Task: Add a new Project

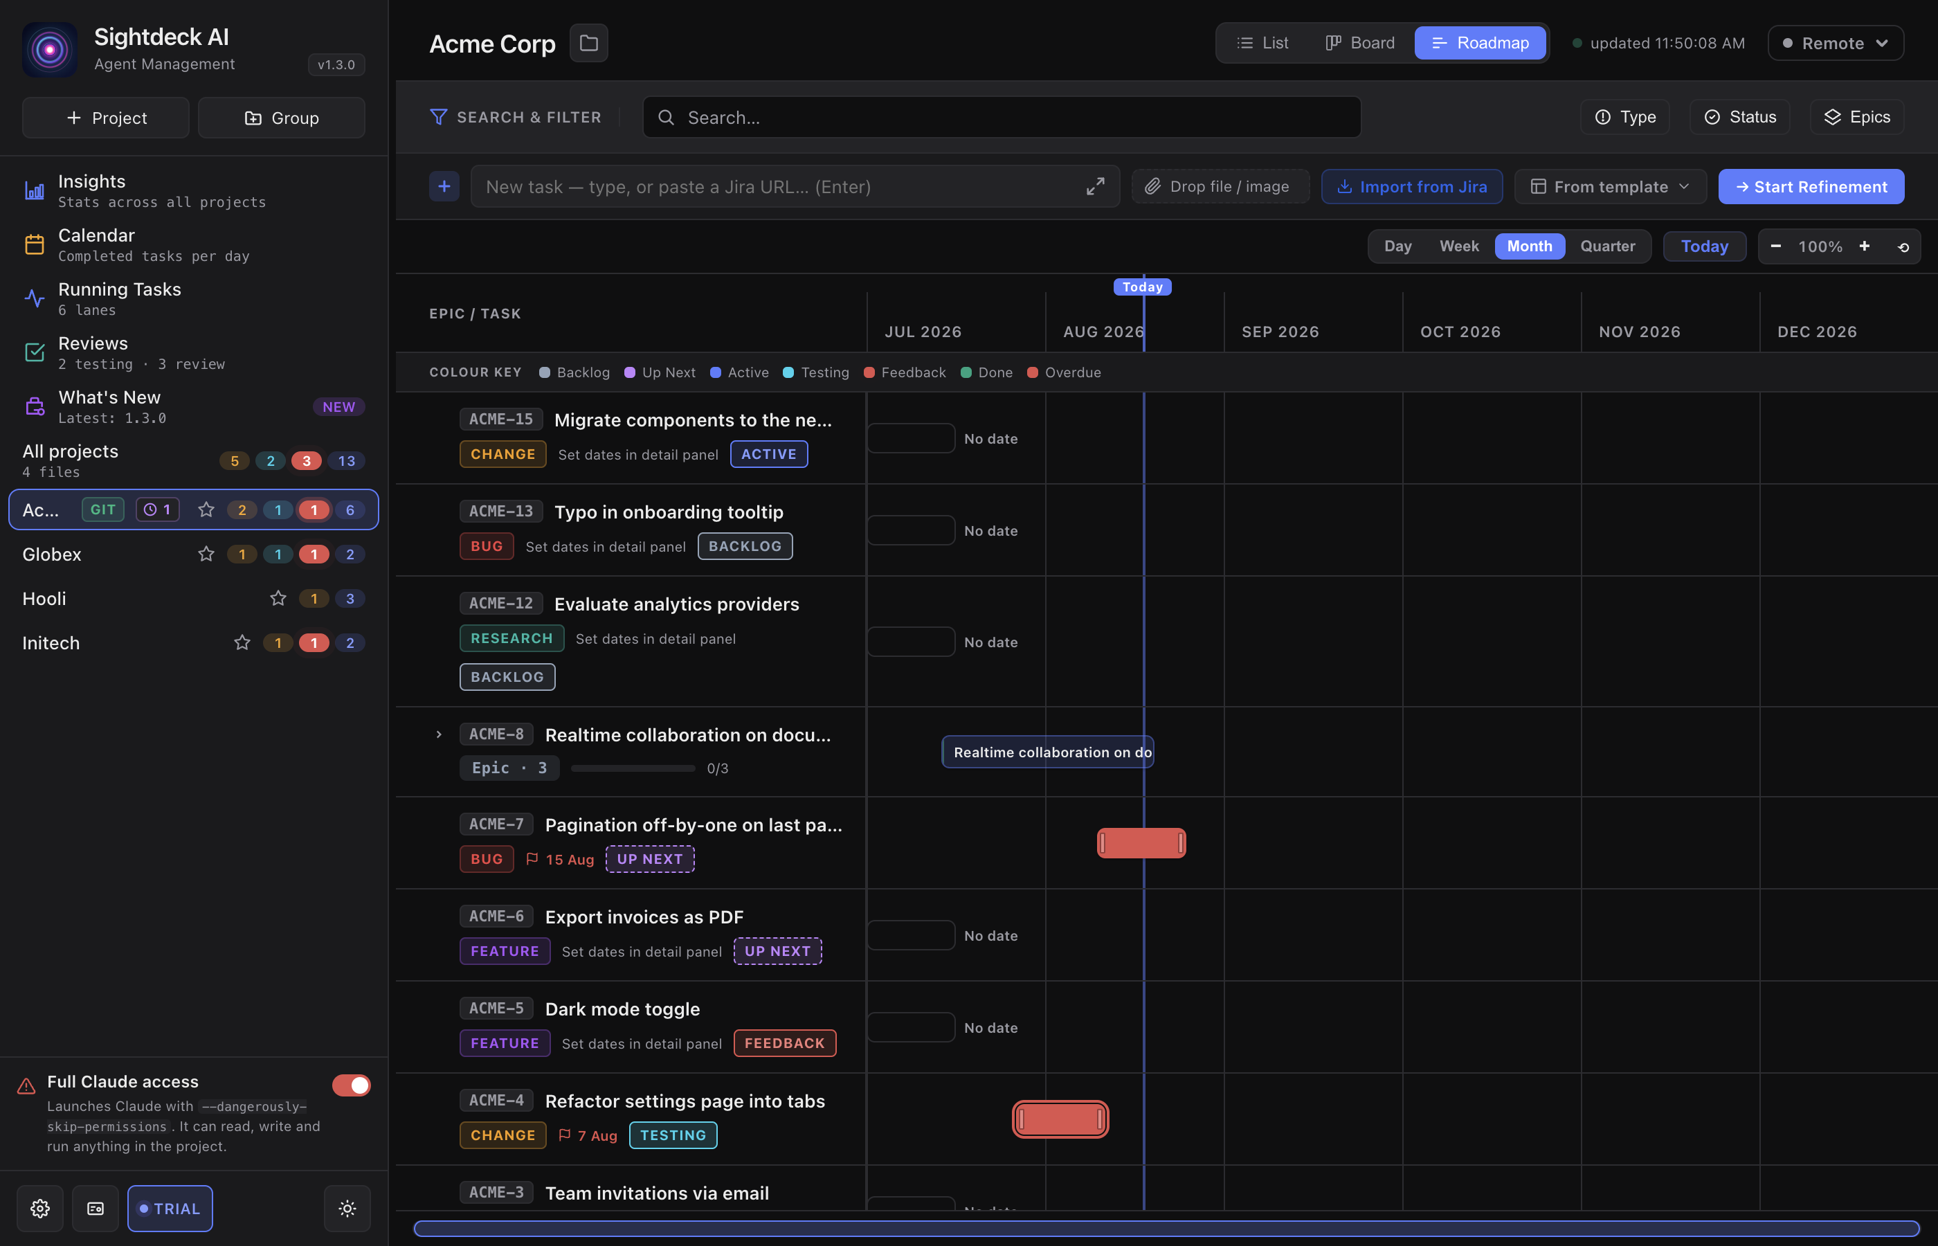Action: [106, 118]
